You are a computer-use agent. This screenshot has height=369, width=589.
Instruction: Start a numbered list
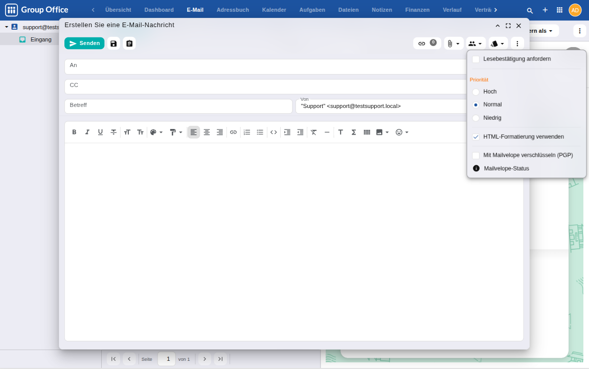click(x=247, y=132)
